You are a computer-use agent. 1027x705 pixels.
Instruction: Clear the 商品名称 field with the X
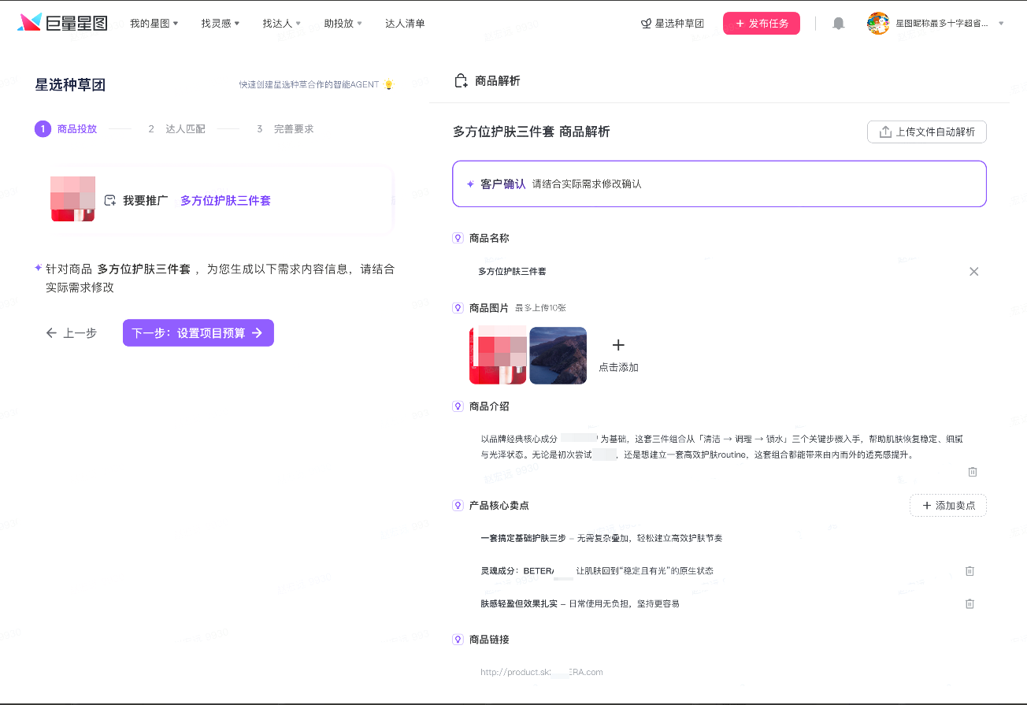click(x=974, y=271)
